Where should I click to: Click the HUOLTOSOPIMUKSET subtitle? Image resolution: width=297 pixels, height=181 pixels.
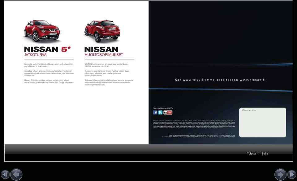click(x=104, y=55)
